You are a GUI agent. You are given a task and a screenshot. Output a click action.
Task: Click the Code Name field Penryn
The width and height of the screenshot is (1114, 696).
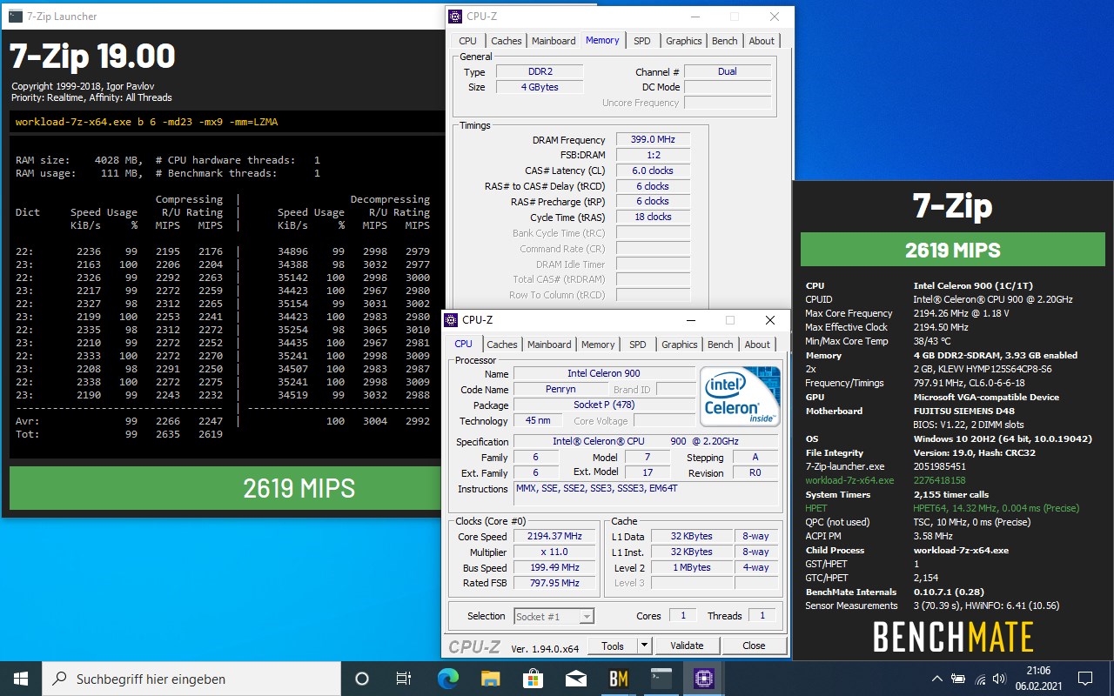click(x=560, y=389)
